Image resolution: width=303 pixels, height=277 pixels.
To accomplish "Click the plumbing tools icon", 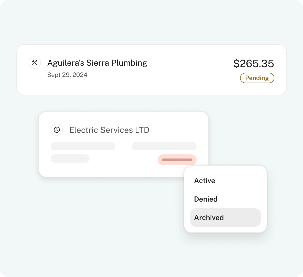I will click(35, 63).
